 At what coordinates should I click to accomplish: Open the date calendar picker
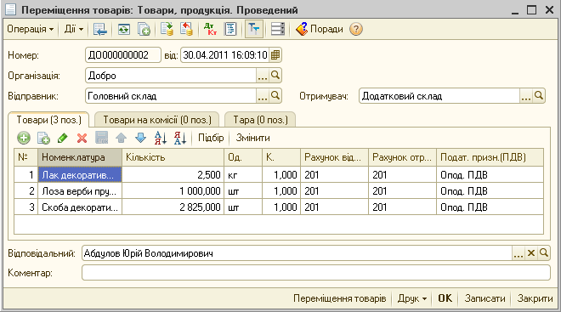[x=275, y=55]
